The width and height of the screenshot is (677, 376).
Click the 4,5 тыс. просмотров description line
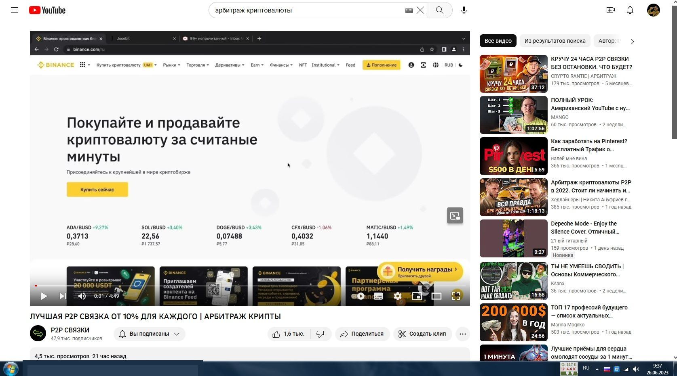coord(80,356)
